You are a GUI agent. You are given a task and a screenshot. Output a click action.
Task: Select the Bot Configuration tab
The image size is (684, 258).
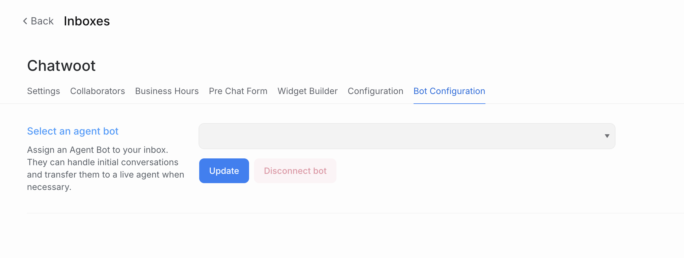(x=449, y=91)
